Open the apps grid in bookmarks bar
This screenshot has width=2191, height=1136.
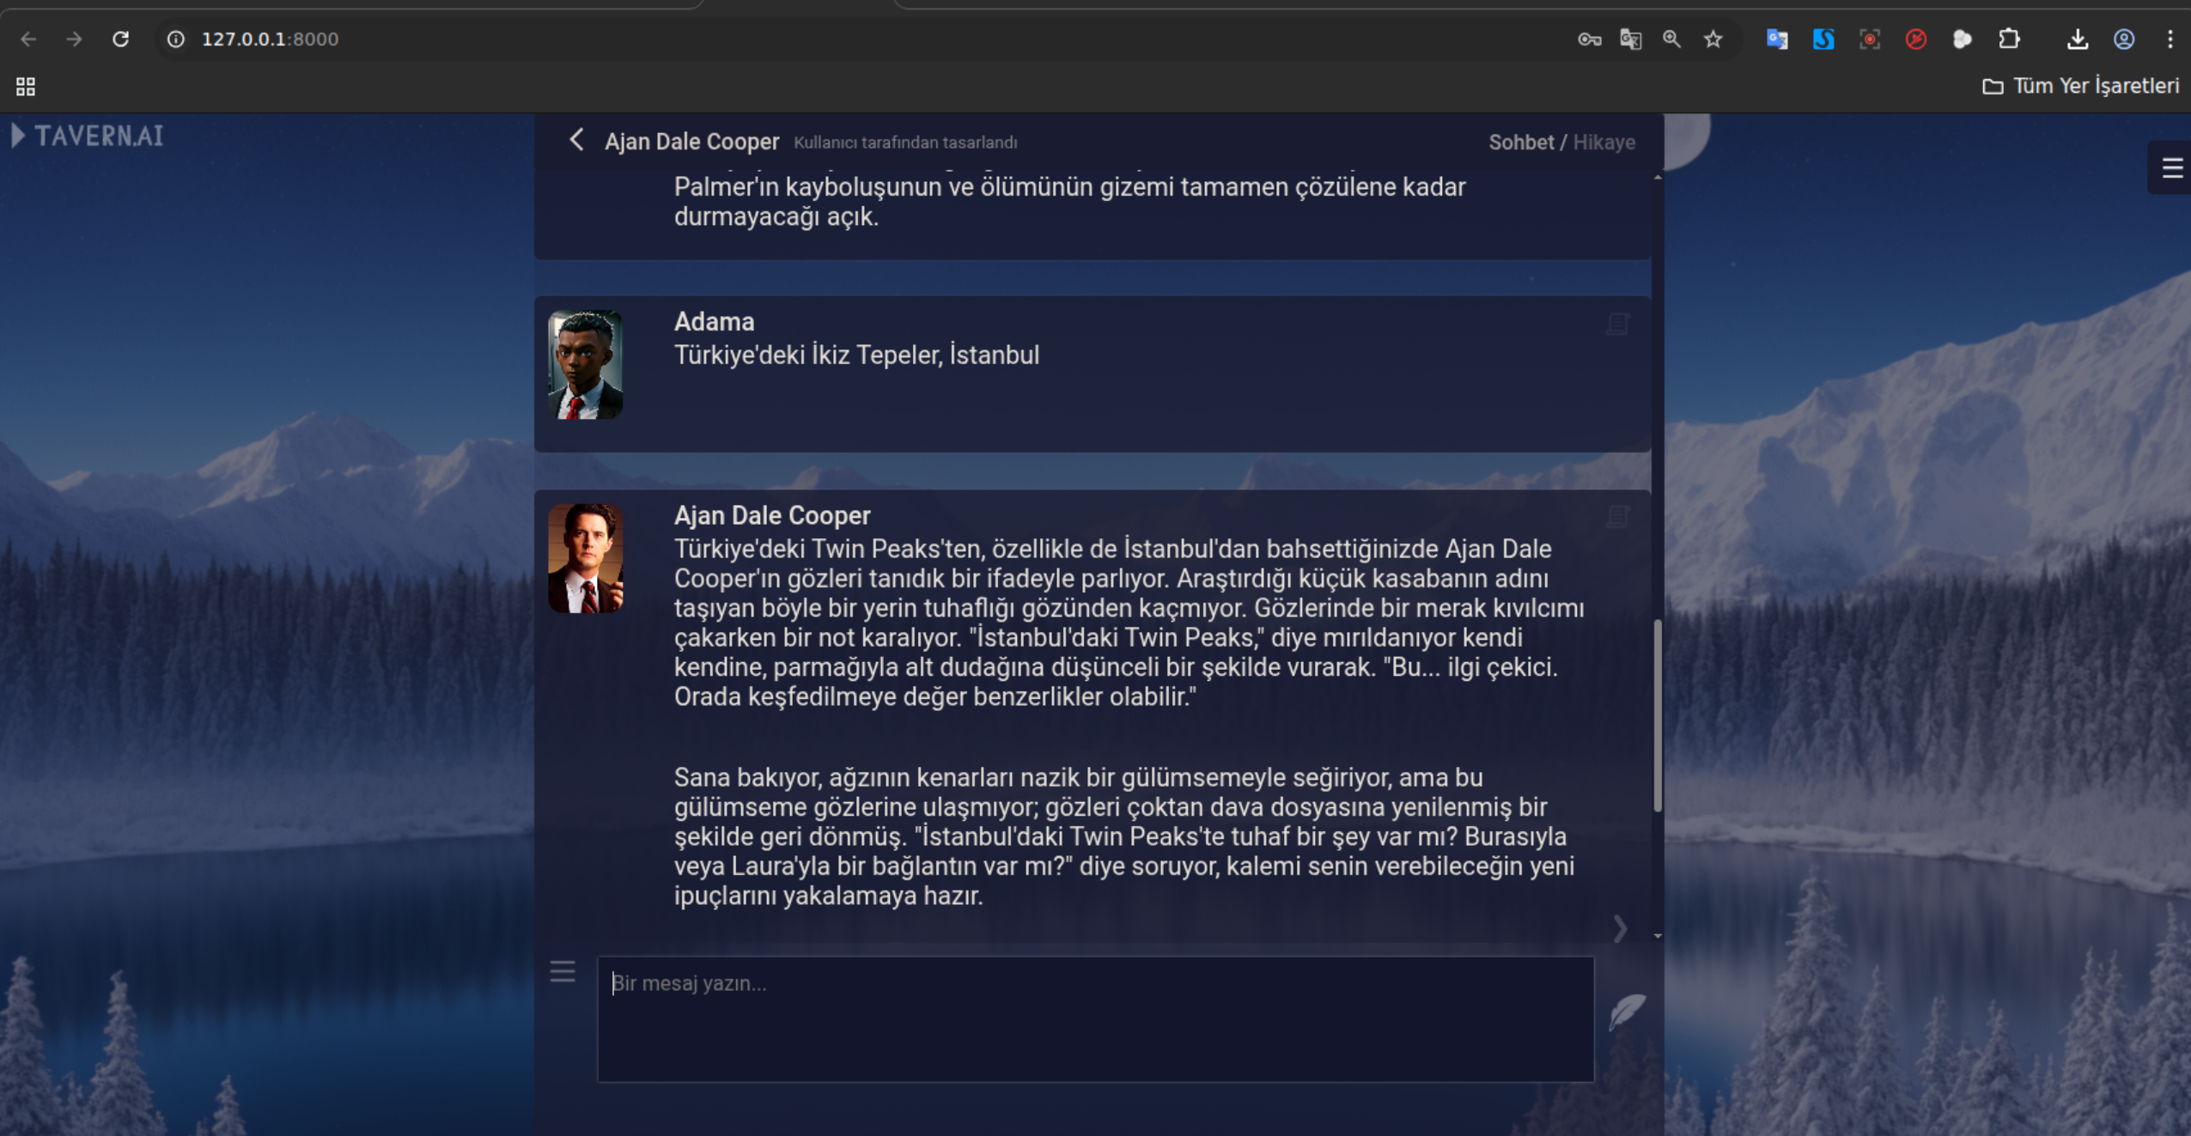pos(26,86)
